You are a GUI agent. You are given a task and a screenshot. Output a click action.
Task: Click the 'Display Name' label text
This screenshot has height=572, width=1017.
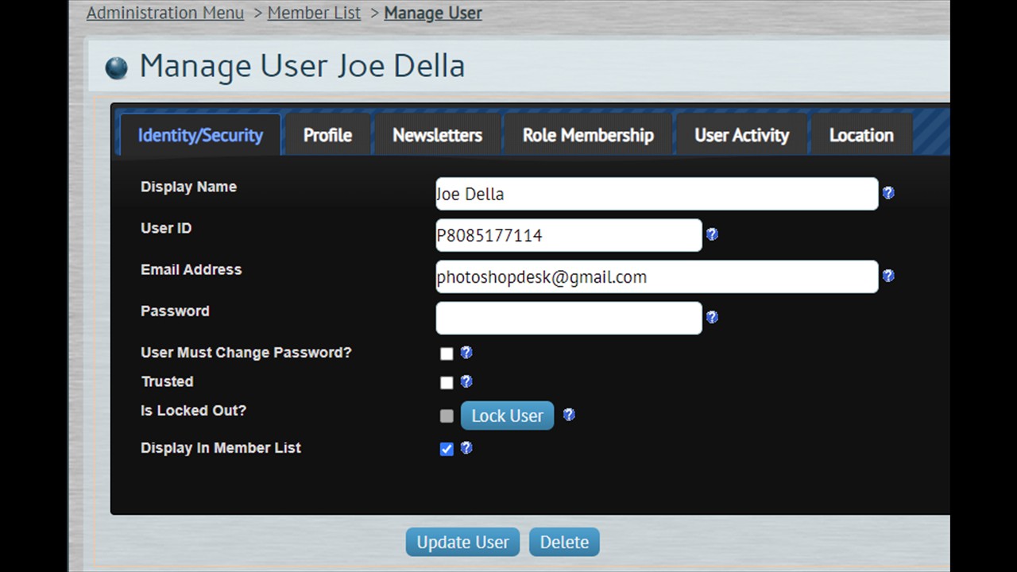tap(188, 187)
